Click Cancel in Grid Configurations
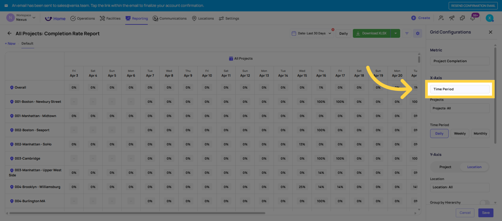 [x=465, y=213]
